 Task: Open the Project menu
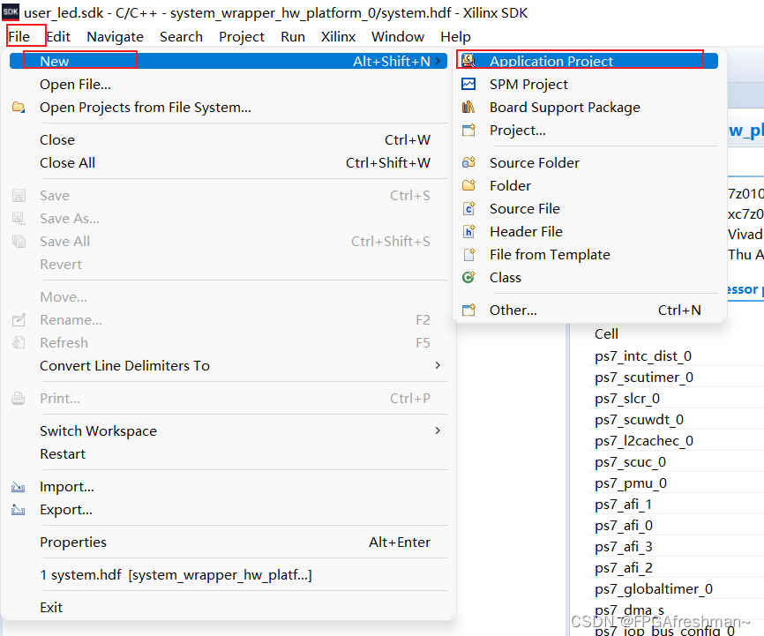pos(242,36)
